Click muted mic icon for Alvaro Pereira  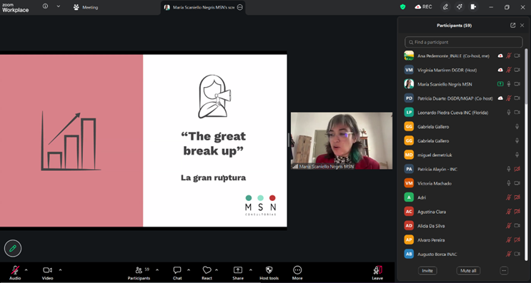[509, 240]
